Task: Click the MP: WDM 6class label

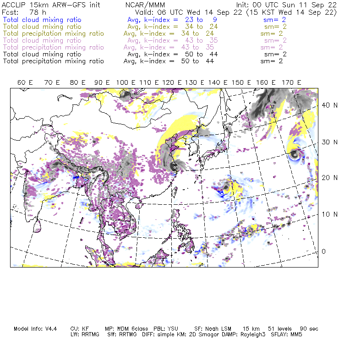Action: (126, 329)
